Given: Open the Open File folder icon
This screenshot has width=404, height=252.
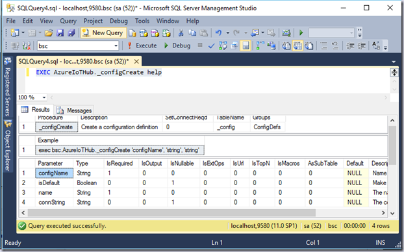Looking at the screenshot, I should click(x=49, y=33).
